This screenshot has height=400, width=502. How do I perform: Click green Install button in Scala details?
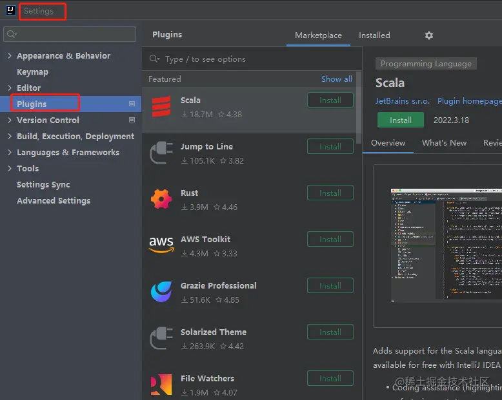(x=401, y=120)
